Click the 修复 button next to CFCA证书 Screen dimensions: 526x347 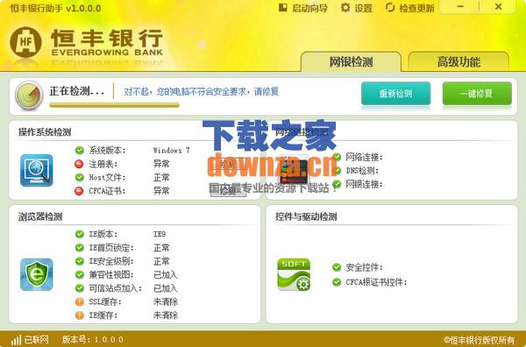(x=228, y=191)
